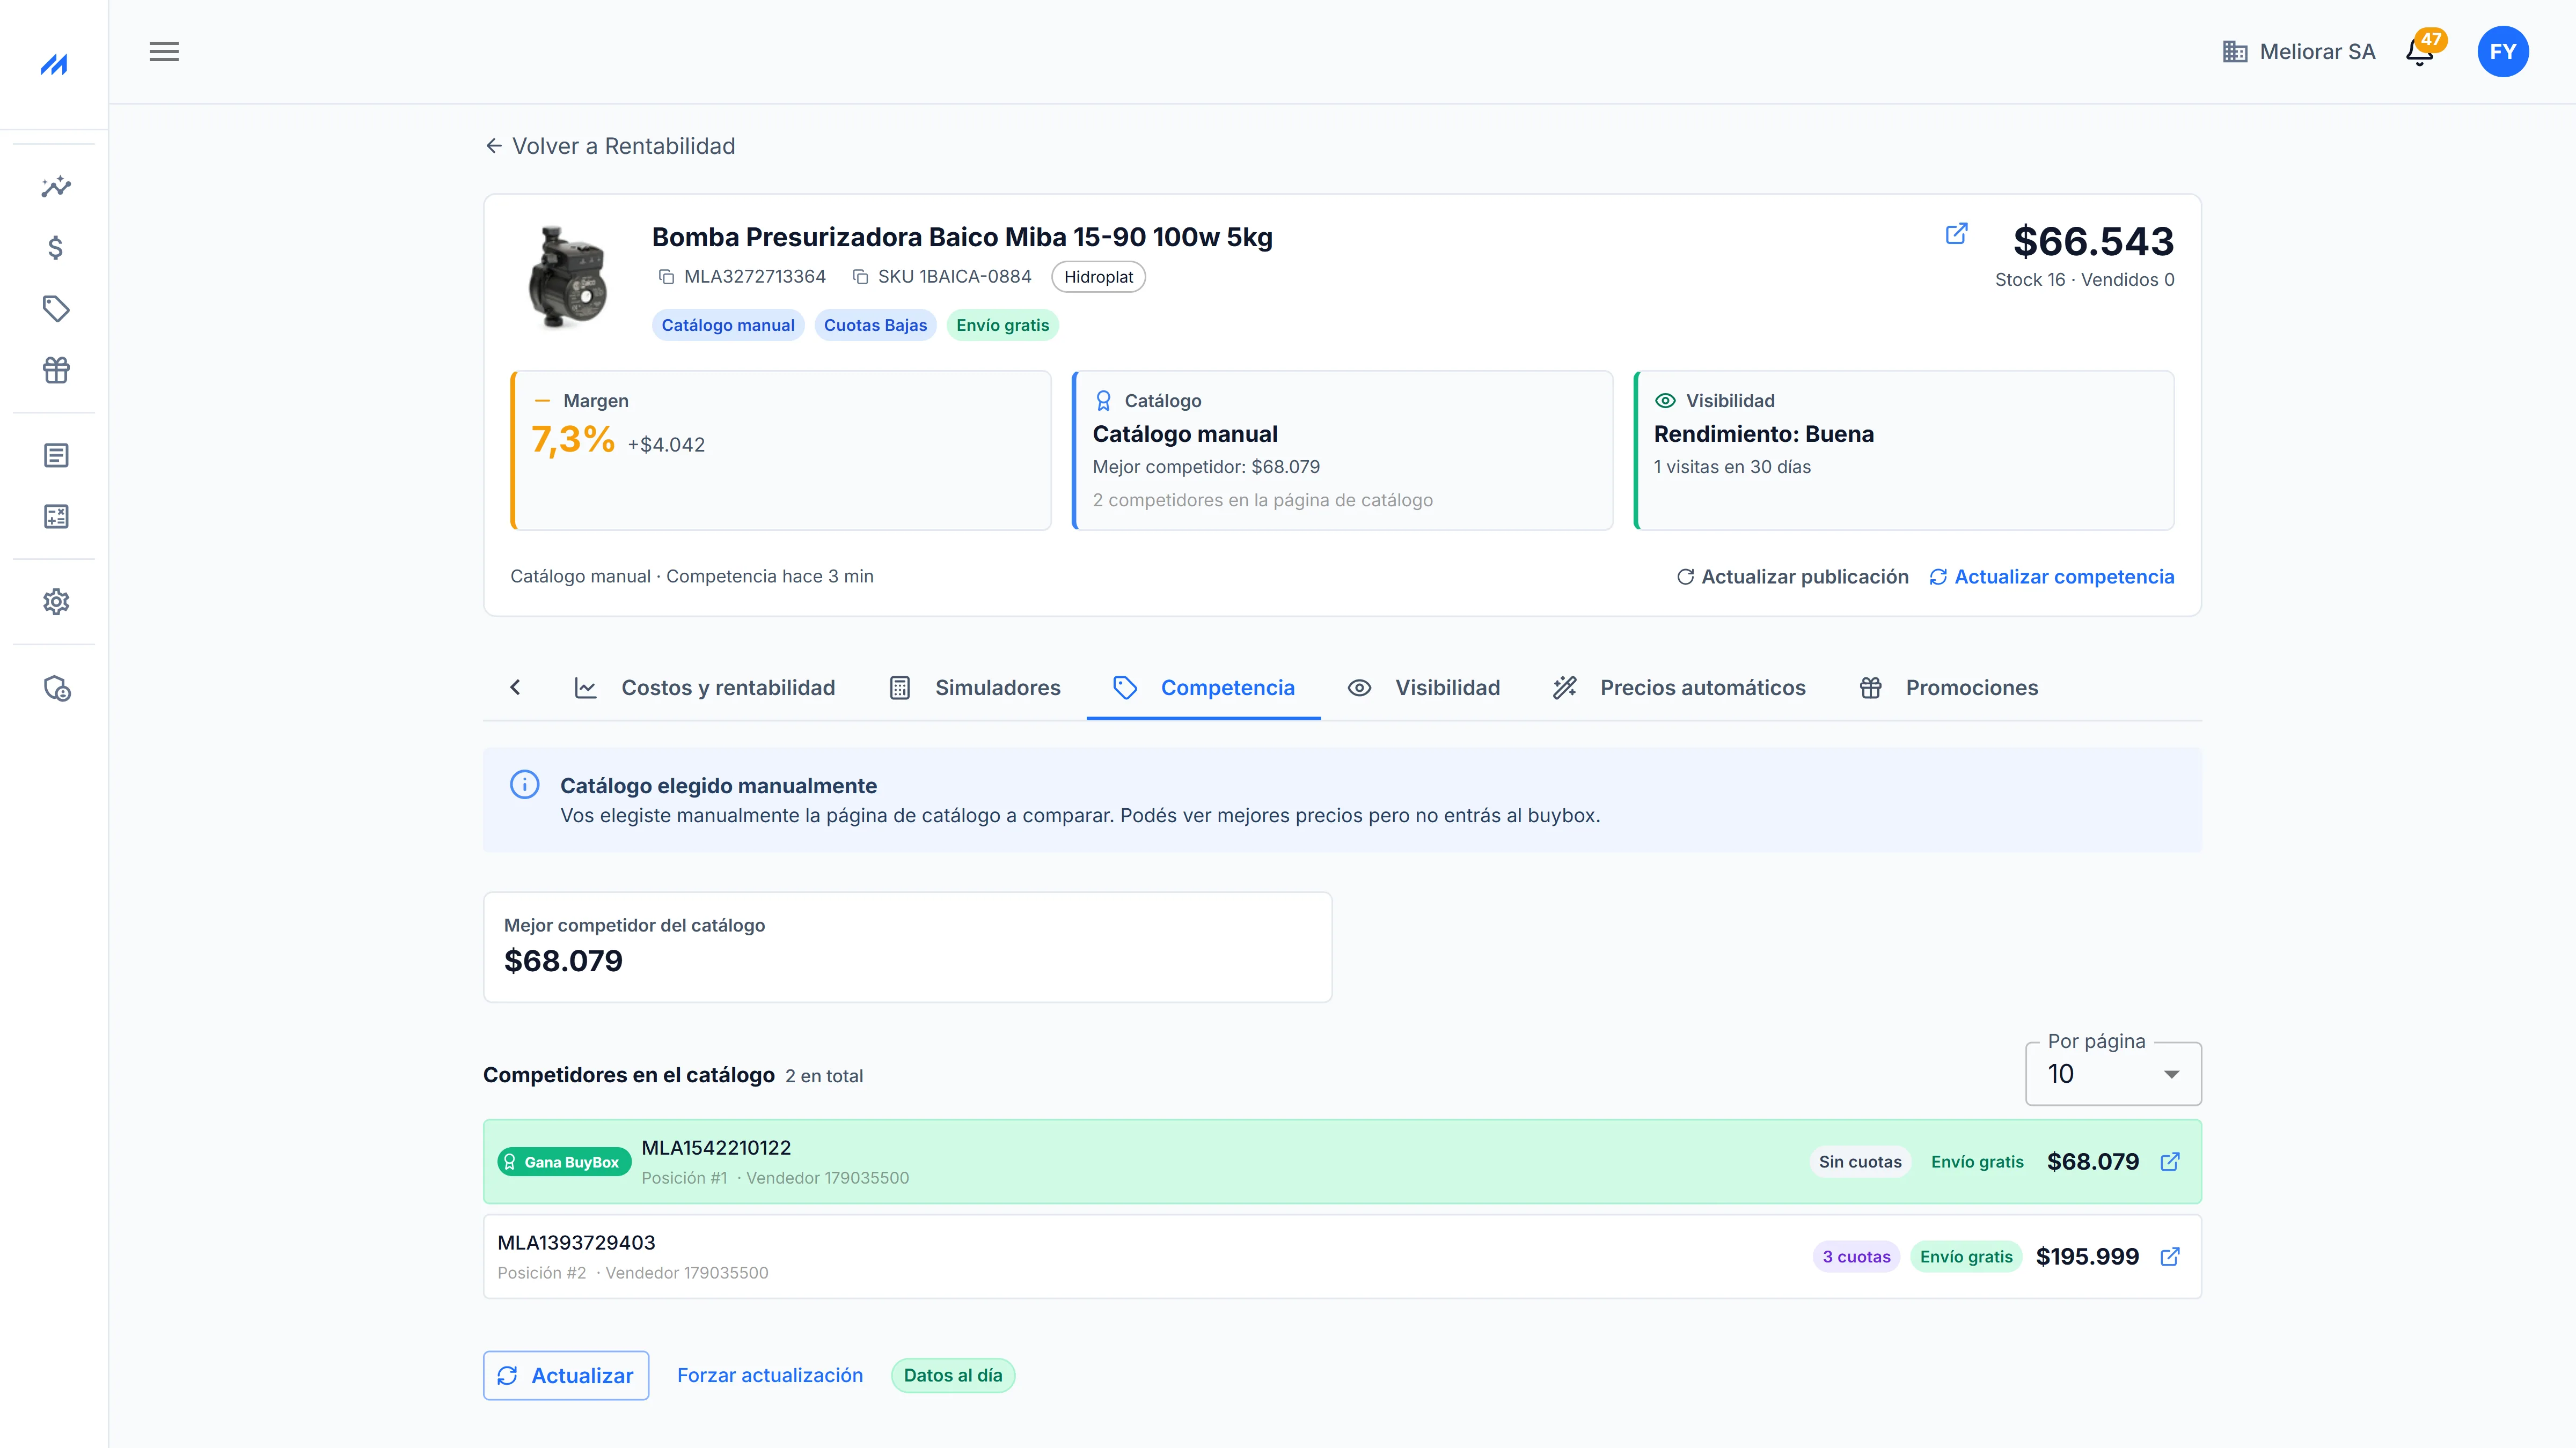Open product listing in external link

tap(1956, 234)
